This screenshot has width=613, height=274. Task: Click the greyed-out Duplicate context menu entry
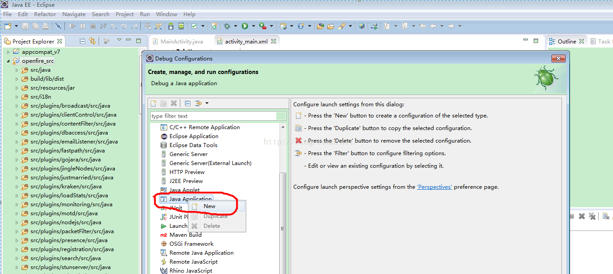[217, 216]
